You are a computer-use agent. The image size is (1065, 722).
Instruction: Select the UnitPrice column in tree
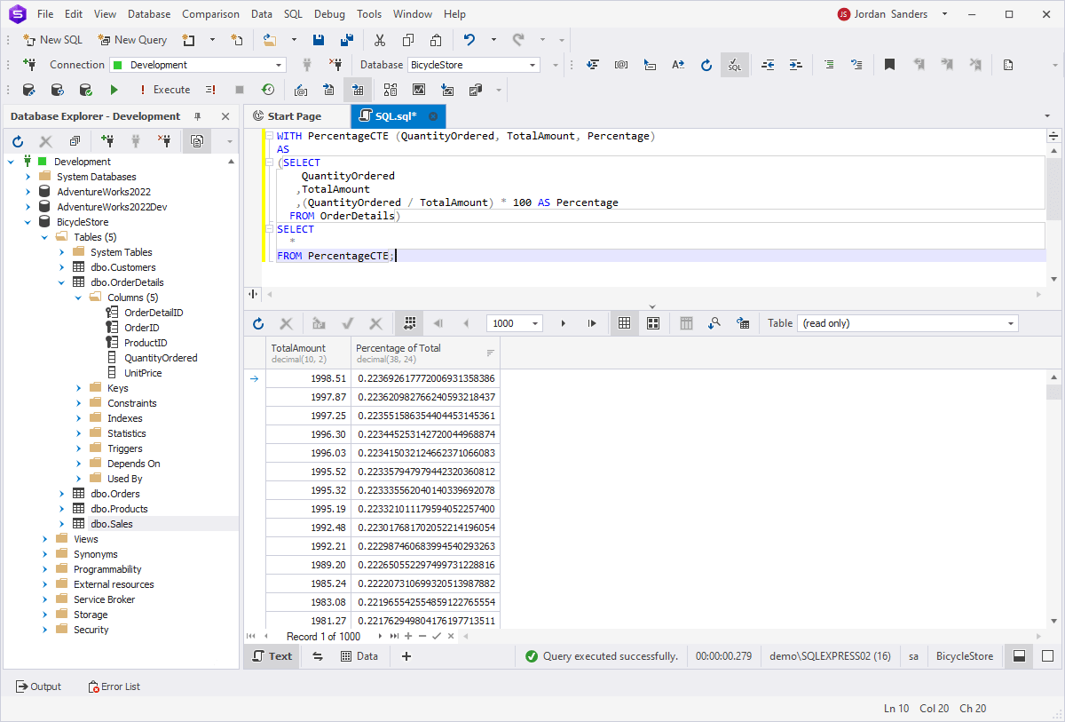[143, 373]
